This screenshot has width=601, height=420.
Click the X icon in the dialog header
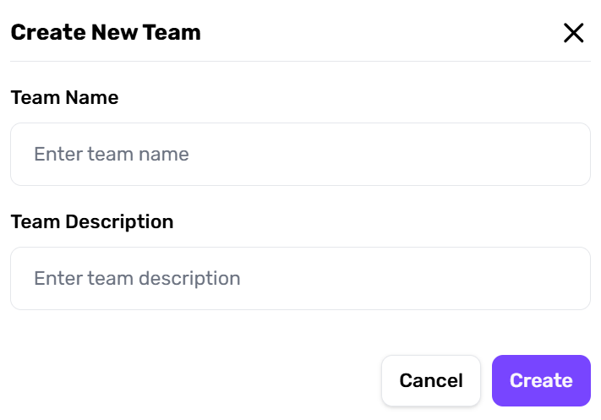(x=573, y=33)
